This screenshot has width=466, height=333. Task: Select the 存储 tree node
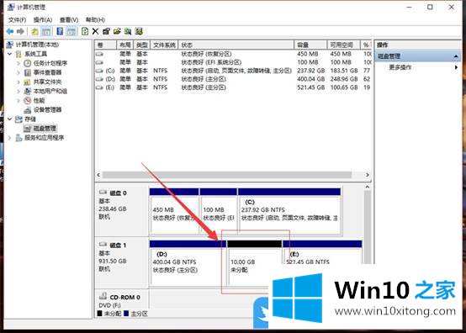[x=30, y=119]
